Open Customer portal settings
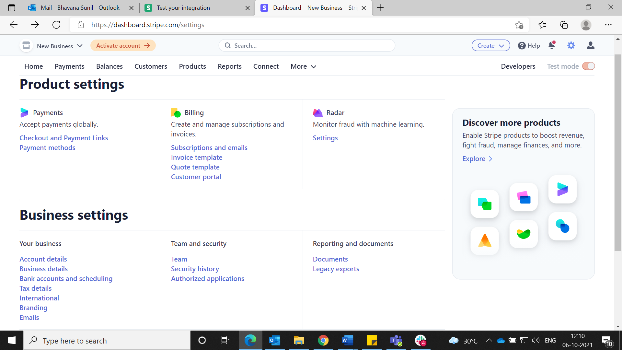This screenshot has height=350, width=622. coord(196,177)
